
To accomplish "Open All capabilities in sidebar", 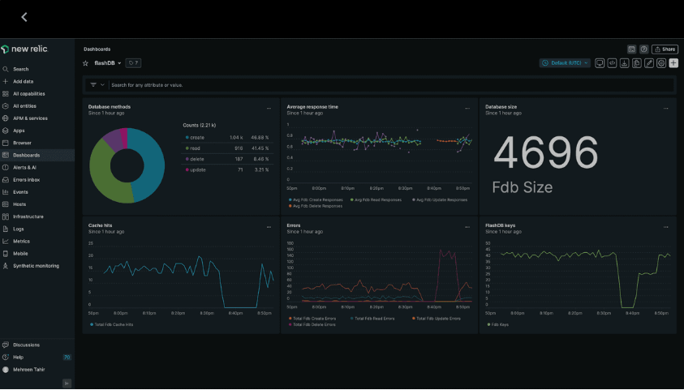I will point(28,94).
